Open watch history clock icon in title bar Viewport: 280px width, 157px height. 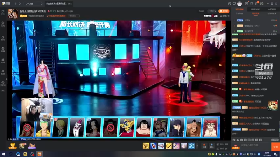point(230,3)
